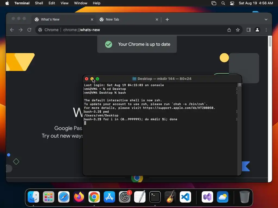Click Chrome page vertical scrollbar
Screen dimensions: 278x208
click(x=270, y=41)
